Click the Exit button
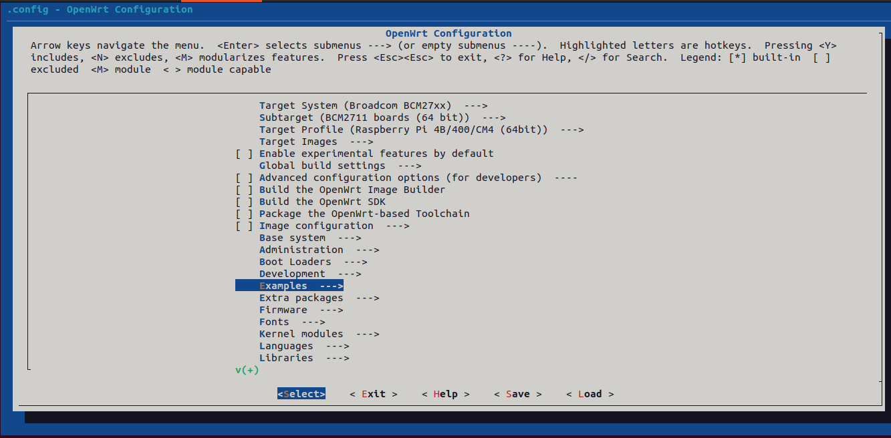The height and width of the screenshot is (438, 891). (x=373, y=394)
